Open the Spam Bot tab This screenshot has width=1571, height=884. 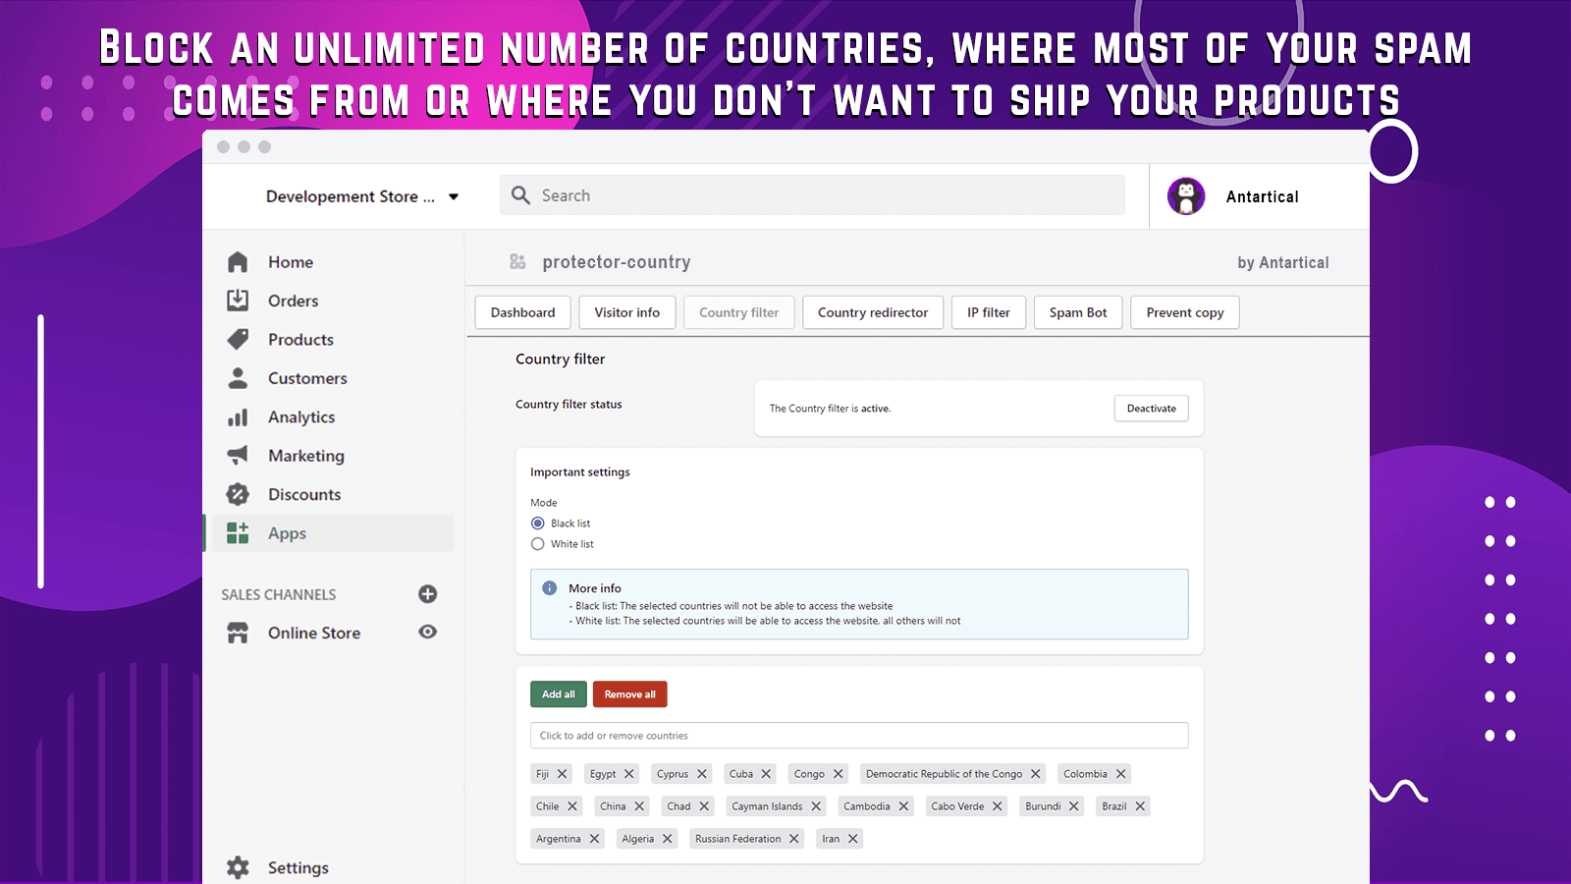(x=1078, y=312)
